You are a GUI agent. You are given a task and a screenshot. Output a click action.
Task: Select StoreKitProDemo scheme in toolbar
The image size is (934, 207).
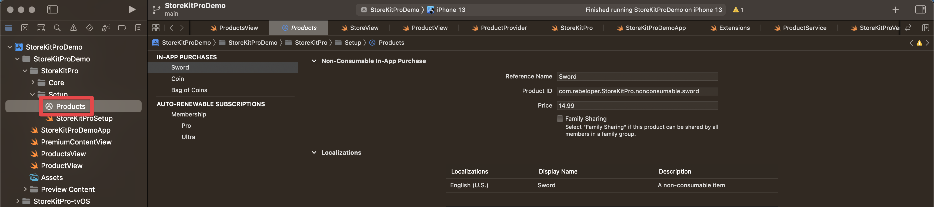coord(390,10)
